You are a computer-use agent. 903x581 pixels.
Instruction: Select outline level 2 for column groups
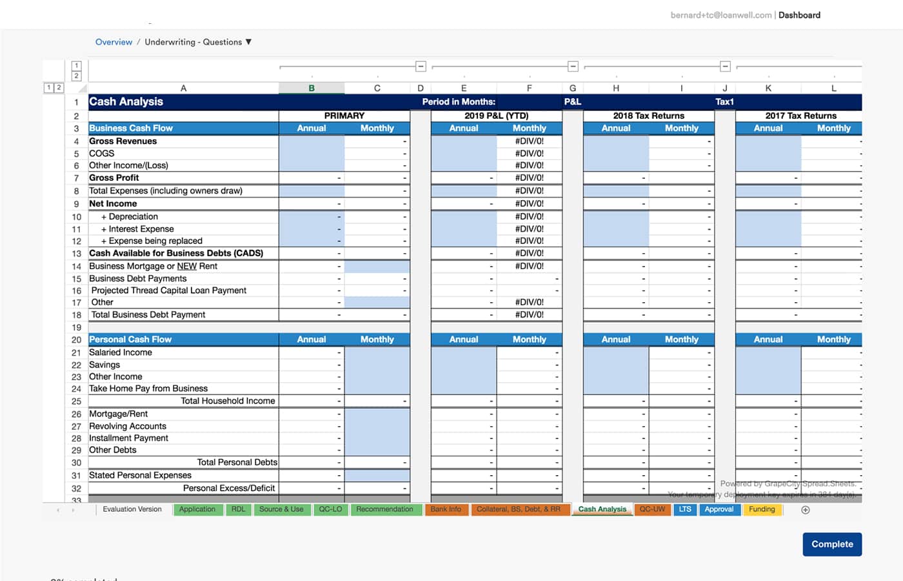click(x=76, y=76)
